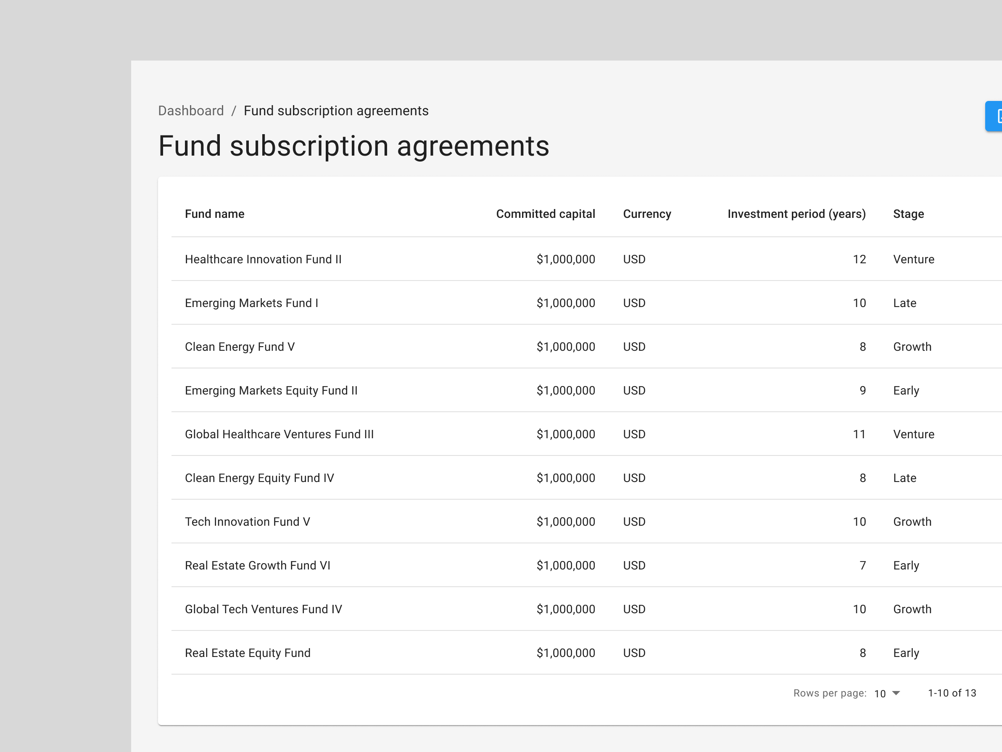Select Healthcare Innovation Fund II row
Screen dimensions: 1002x752
tap(587, 259)
